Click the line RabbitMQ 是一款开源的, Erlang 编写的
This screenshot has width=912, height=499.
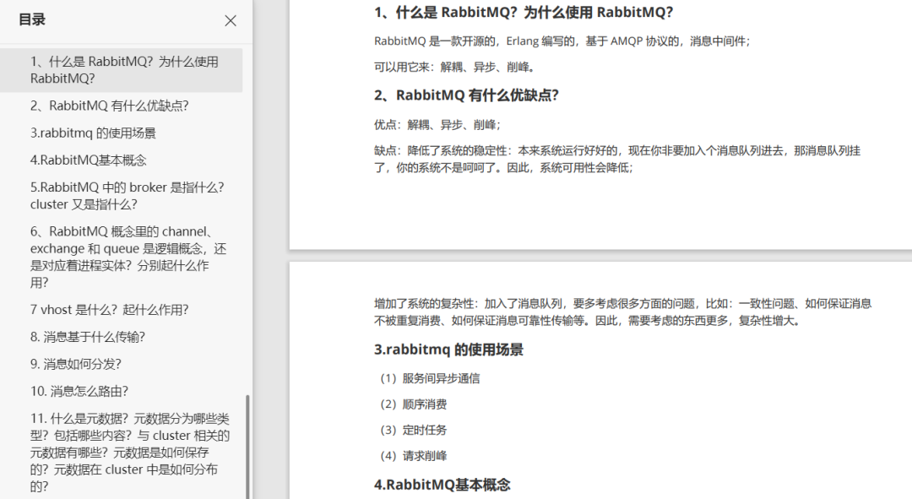pos(562,41)
